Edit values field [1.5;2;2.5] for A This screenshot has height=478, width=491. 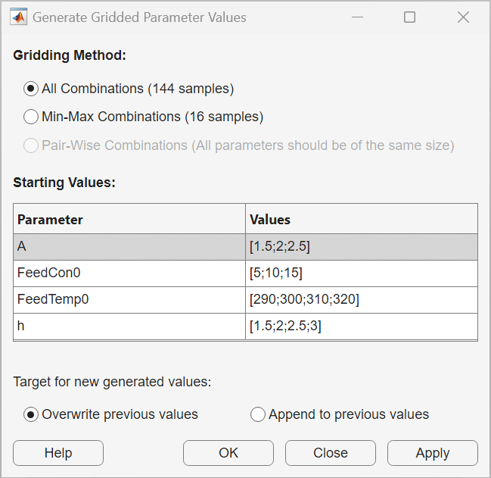tap(361, 247)
